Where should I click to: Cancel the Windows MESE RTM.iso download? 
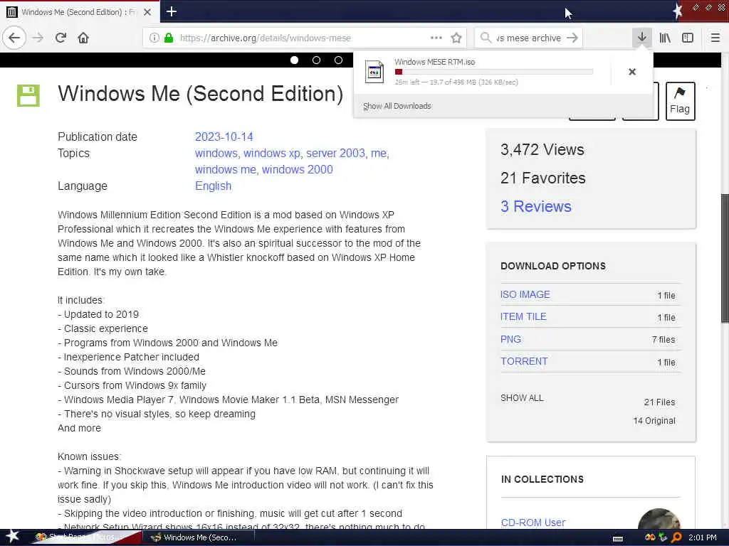pyautogui.click(x=632, y=72)
